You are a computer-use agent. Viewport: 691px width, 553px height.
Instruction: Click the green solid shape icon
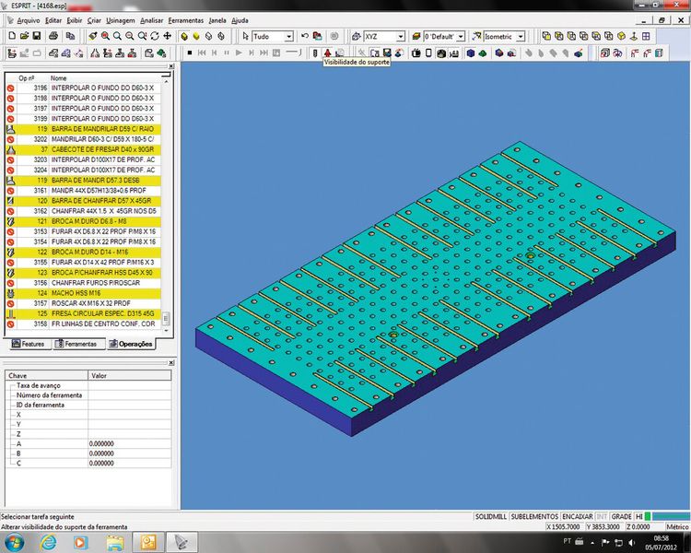click(x=483, y=53)
